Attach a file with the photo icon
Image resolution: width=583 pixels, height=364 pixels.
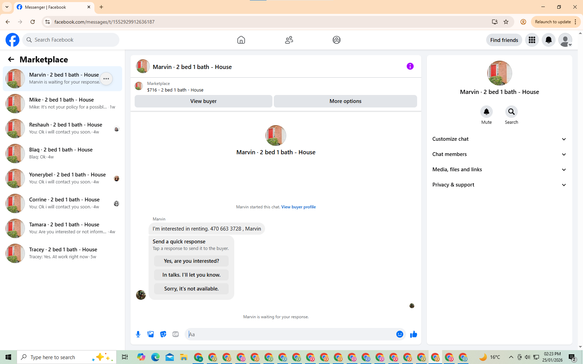(x=151, y=334)
